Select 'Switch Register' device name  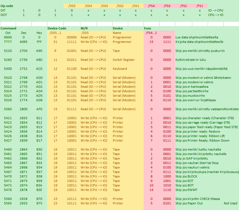click(124, 60)
